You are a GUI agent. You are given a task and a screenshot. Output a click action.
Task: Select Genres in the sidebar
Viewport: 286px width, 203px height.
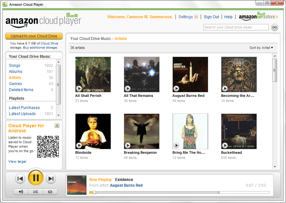pyautogui.click(x=15, y=83)
